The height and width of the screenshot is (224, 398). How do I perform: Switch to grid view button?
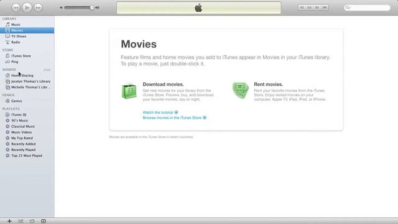(x=317, y=7)
